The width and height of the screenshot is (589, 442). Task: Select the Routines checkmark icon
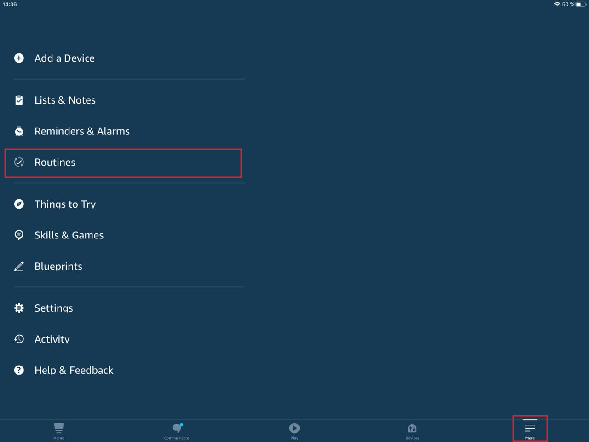tap(19, 162)
